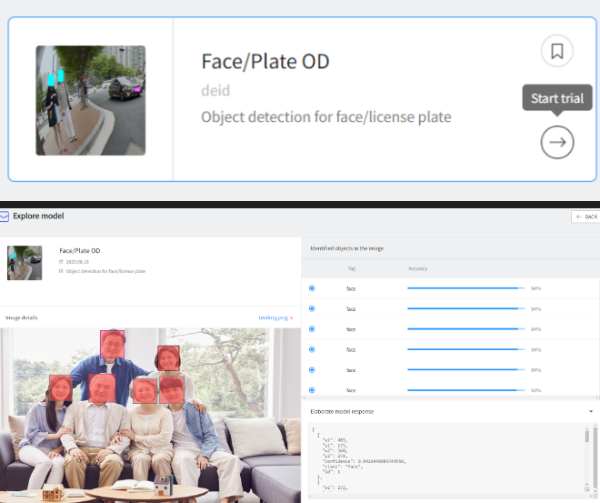Select the first face row radio button

coord(312,288)
